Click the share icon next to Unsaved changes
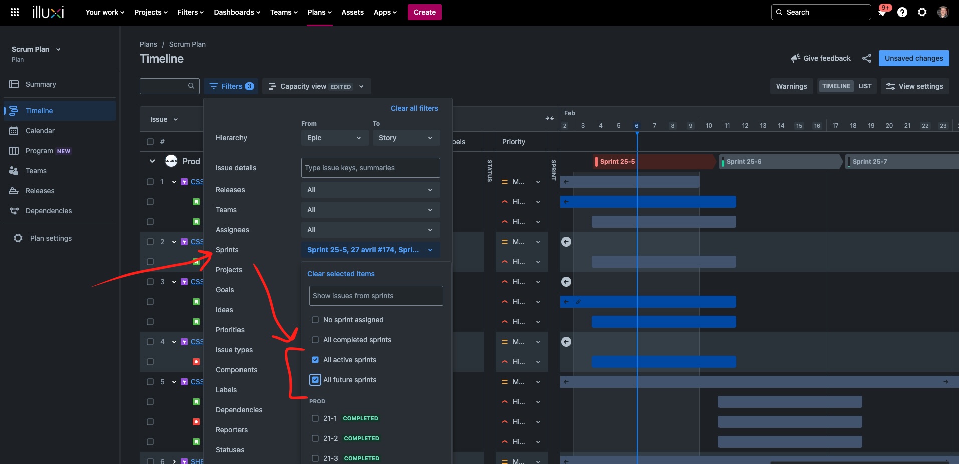Viewport: 959px width, 464px height. coord(867,58)
